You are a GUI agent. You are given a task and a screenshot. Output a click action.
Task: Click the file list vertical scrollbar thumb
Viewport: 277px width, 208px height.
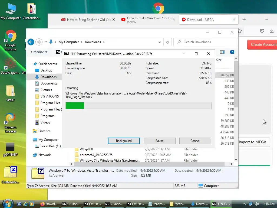[236, 84]
